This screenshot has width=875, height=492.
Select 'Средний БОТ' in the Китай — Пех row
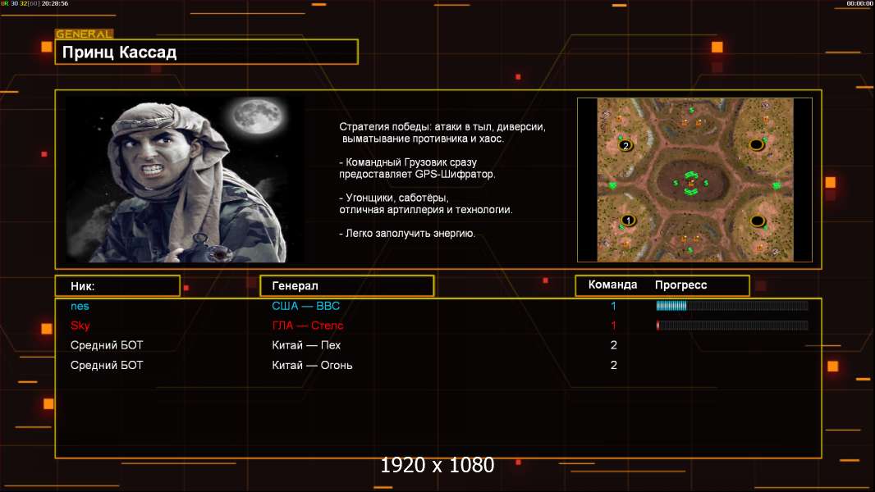click(x=107, y=345)
